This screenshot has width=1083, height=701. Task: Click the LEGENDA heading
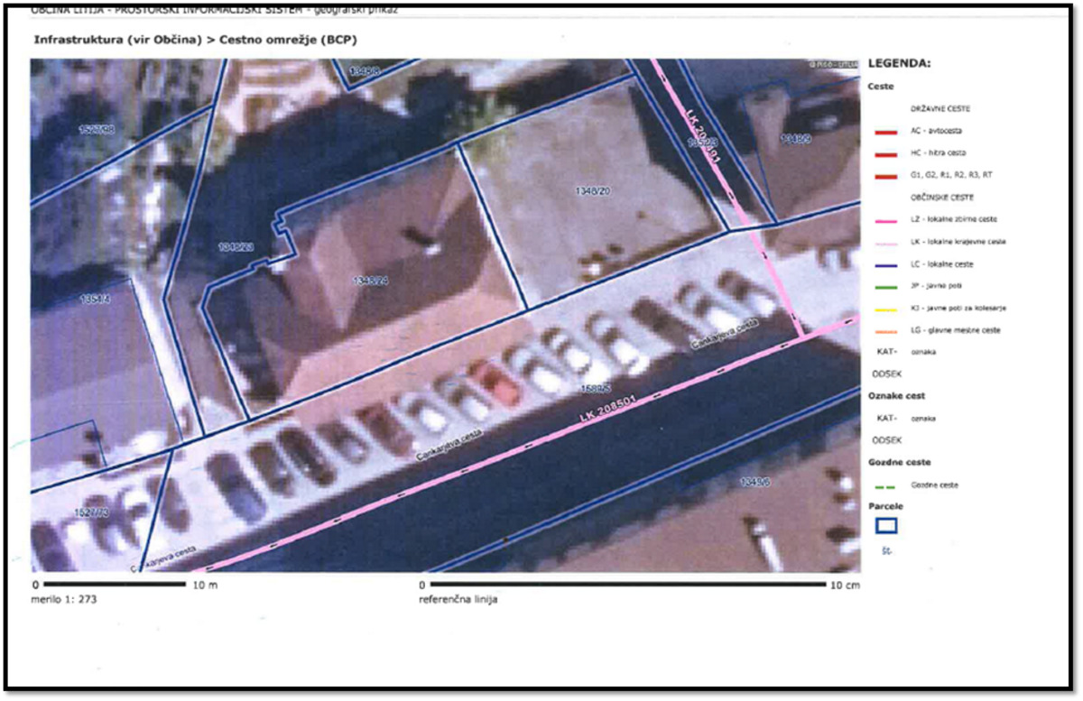(x=899, y=64)
